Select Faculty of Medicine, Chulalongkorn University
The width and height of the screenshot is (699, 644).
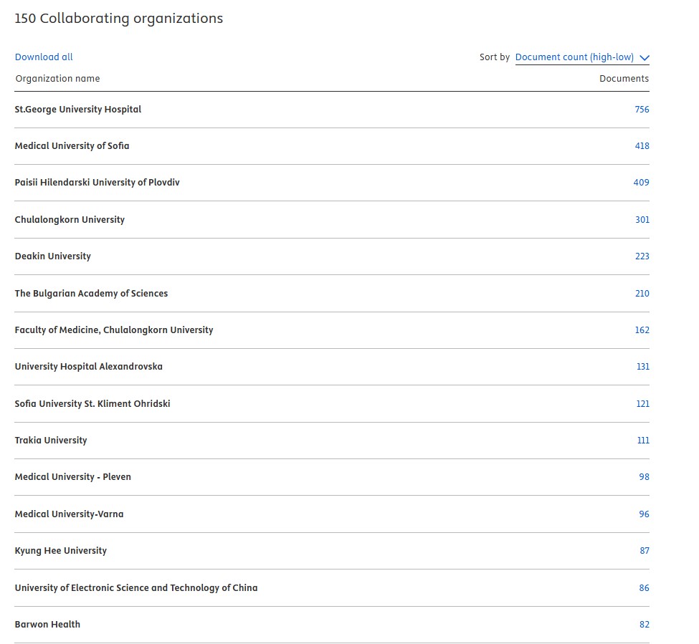pos(114,330)
